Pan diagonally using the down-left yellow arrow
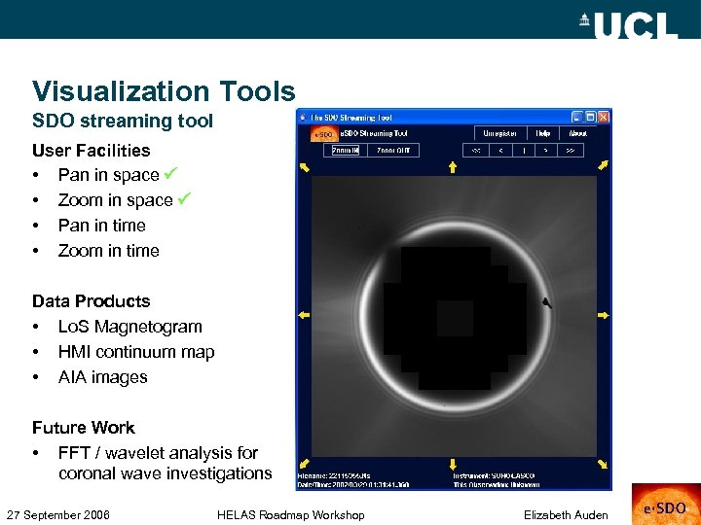 click(305, 464)
